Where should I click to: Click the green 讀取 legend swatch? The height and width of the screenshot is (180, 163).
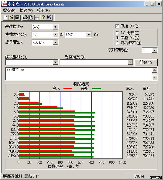(x=96, y=89)
